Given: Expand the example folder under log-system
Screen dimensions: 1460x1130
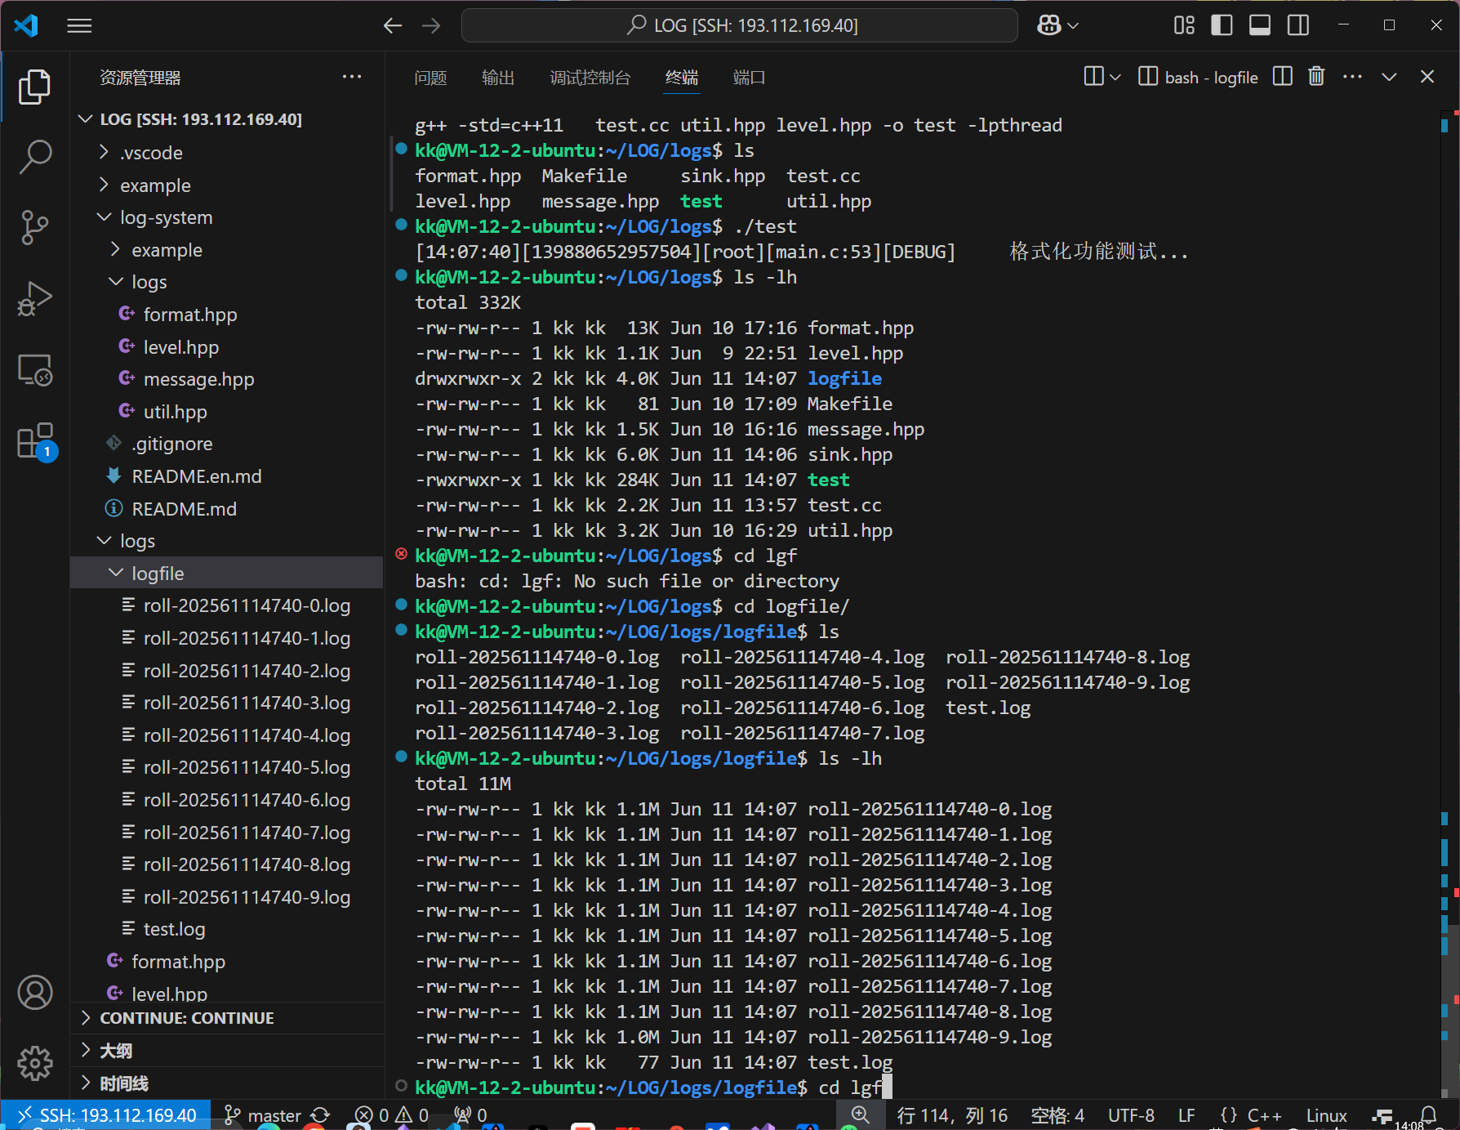Looking at the screenshot, I should (x=227, y=250).
